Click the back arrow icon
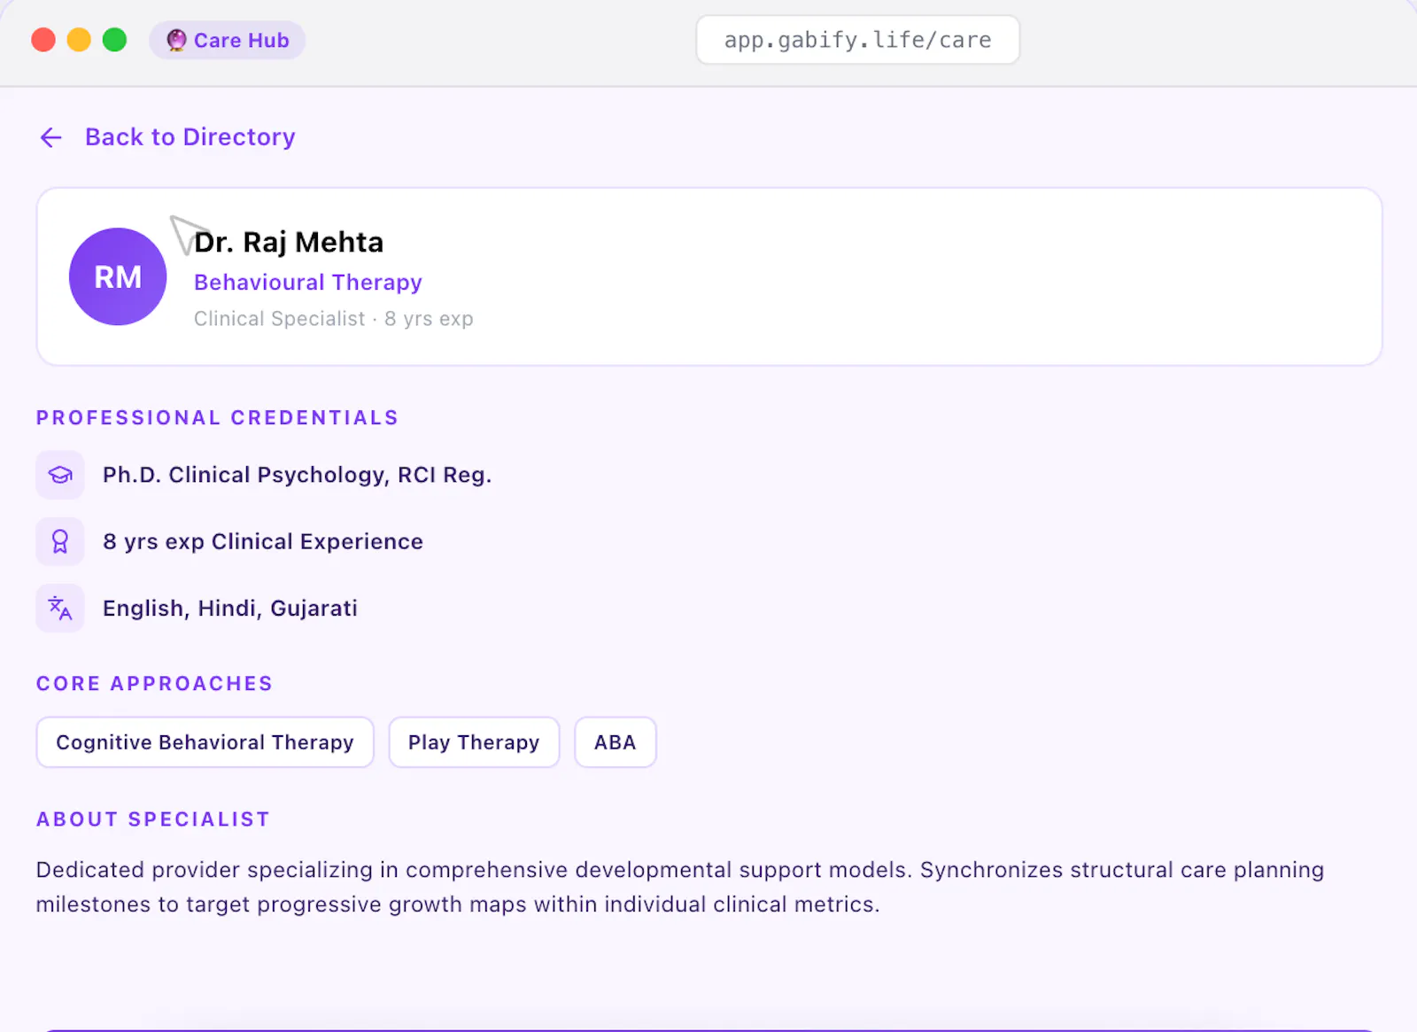The height and width of the screenshot is (1032, 1417). [x=51, y=137]
